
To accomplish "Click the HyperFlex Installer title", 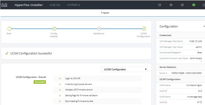I will [x=29, y=5].
